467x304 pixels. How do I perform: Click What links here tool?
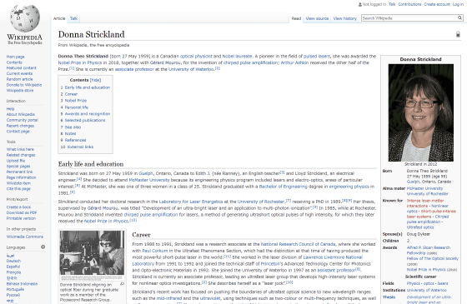[20, 149]
